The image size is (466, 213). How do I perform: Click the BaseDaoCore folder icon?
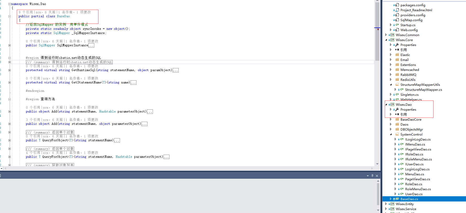pyautogui.click(x=397, y=119)
